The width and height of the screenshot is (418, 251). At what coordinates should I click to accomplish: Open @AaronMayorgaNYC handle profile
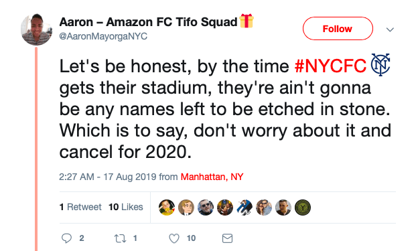click(x=103, y=36)
